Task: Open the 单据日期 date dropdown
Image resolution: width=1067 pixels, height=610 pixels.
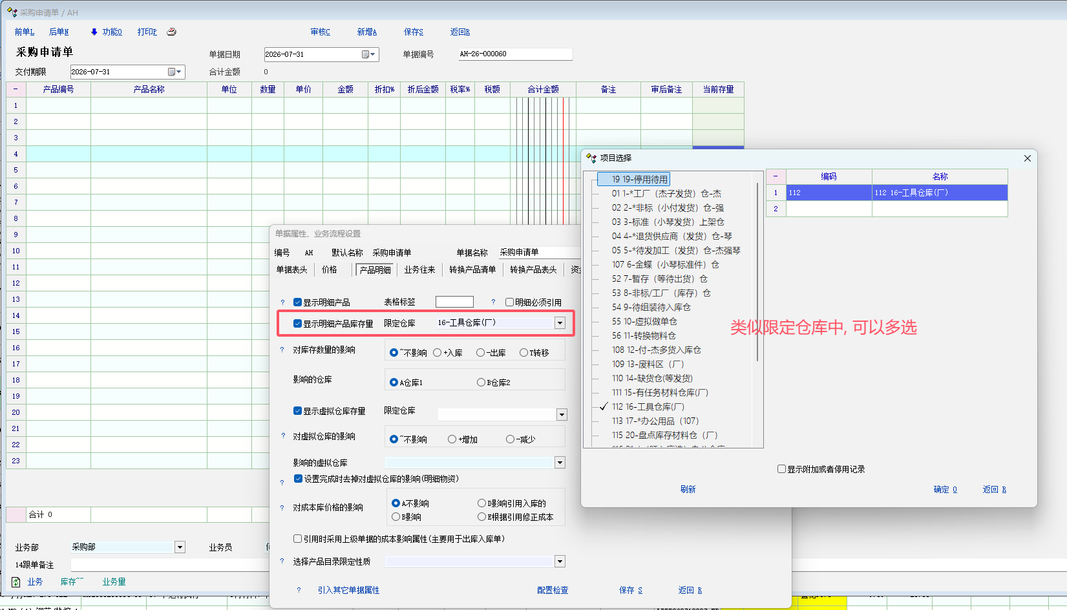Action: point(369,54)
